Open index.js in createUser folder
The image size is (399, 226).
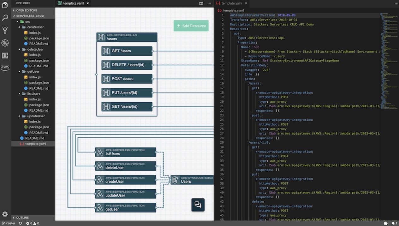33,33
